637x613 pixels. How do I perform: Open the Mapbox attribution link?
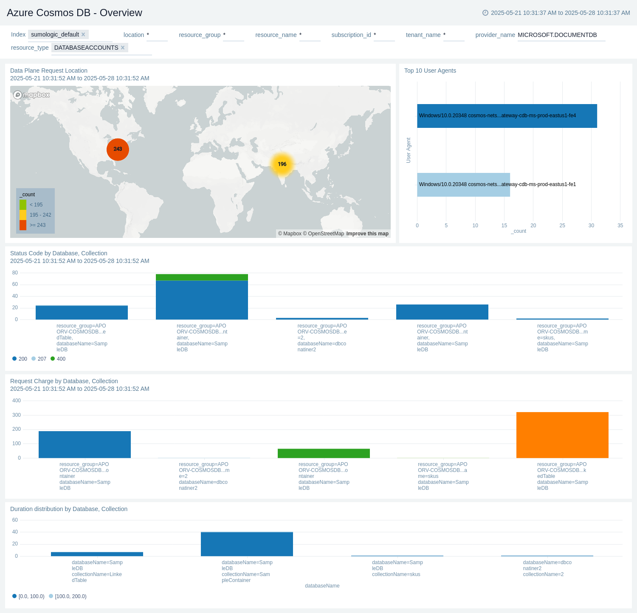point(290,234)
